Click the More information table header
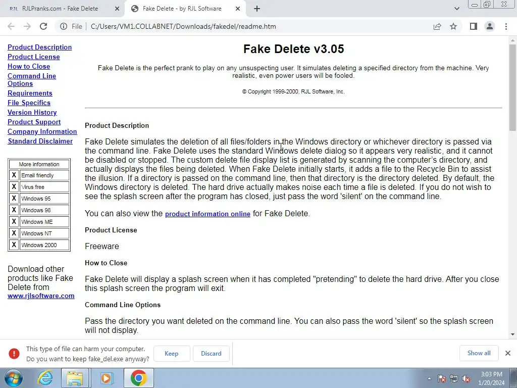This screenshot has height=388, width=517. [x=39, y=164]
